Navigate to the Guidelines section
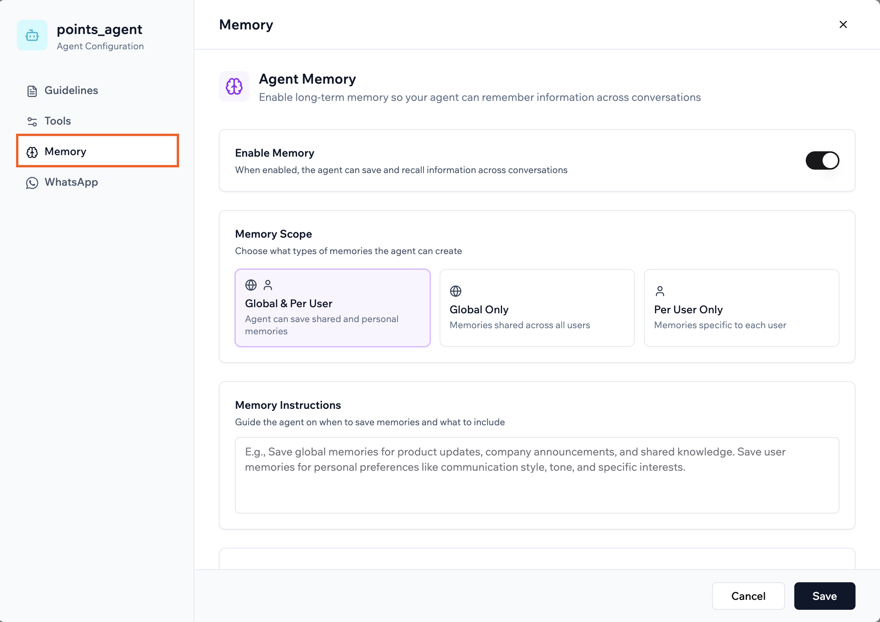Screen dimensions: 880x622 [x=71, y=91]
